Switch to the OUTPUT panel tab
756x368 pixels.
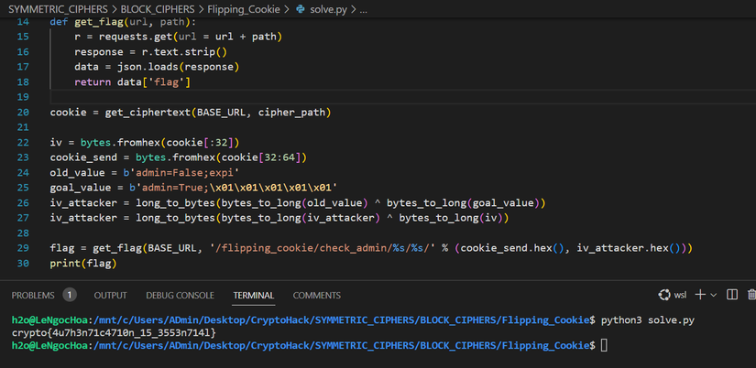click(110, 296)
